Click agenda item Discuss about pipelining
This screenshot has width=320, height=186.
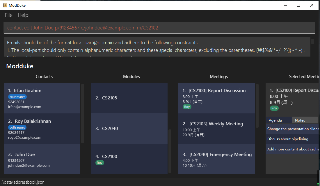pos(293,139)
